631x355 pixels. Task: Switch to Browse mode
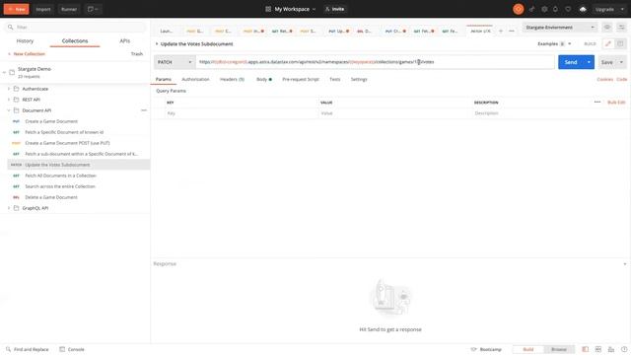[x=559, y=349]
